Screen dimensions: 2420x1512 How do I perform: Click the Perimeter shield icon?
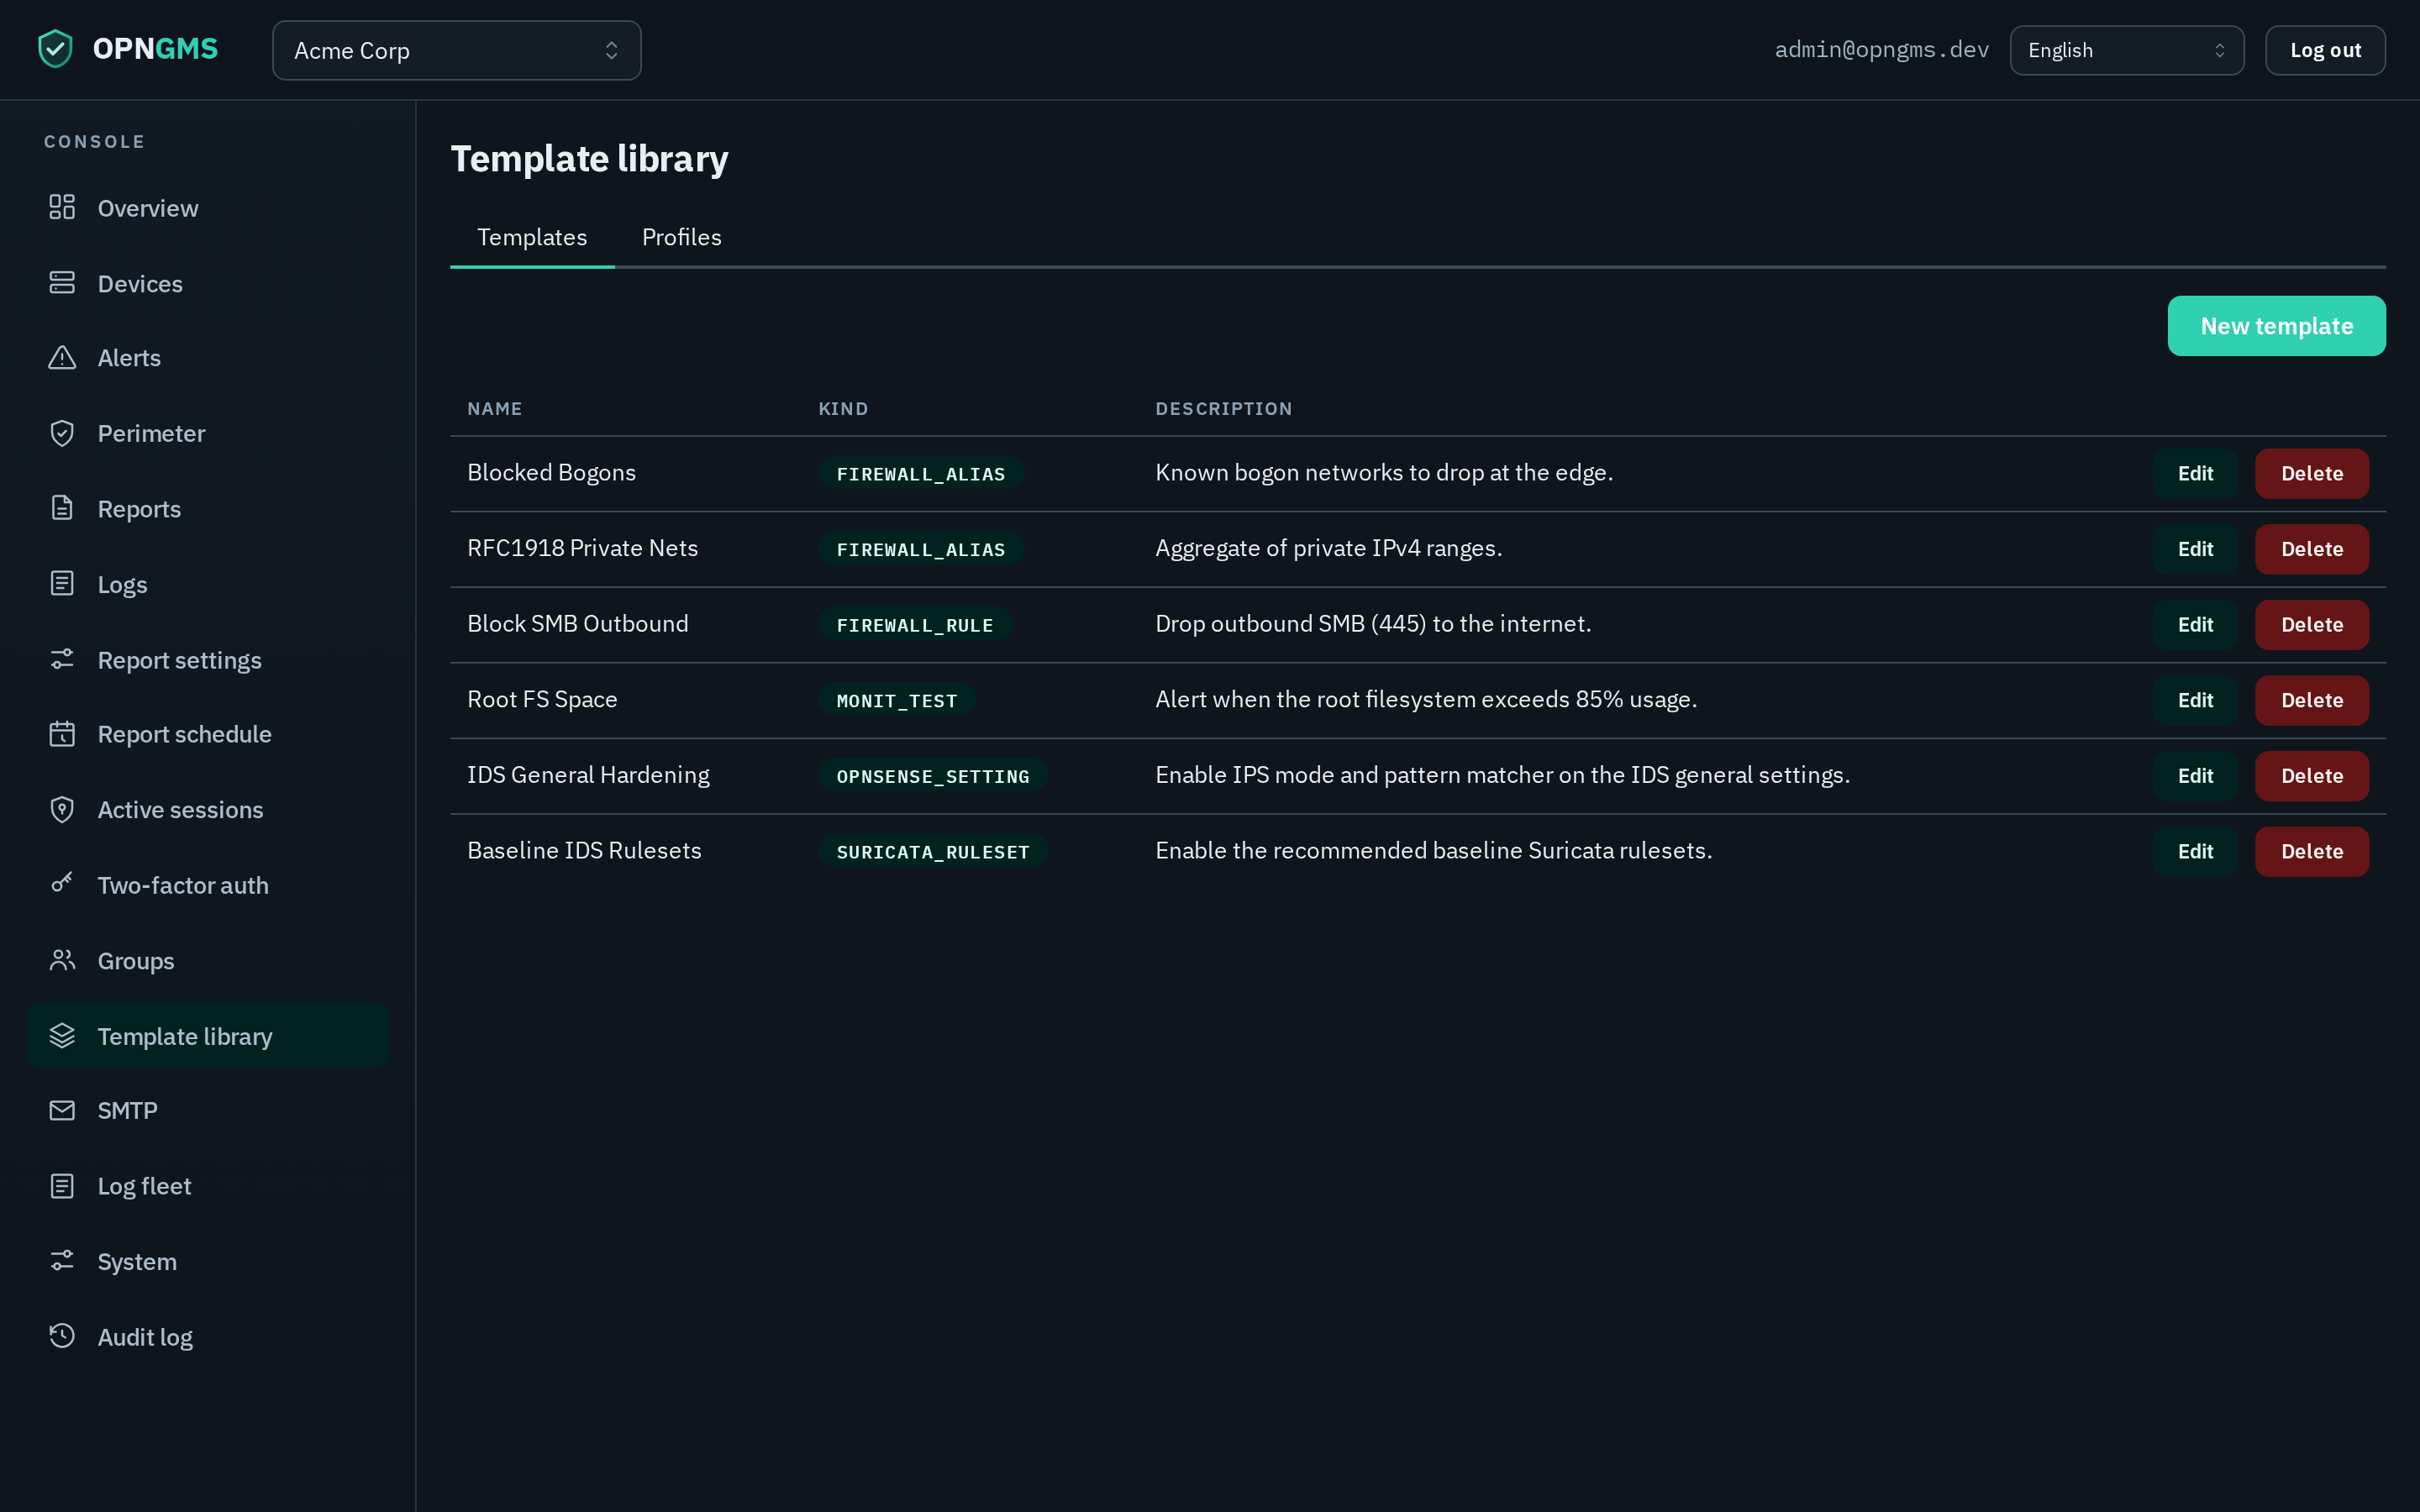coord(62,433)
